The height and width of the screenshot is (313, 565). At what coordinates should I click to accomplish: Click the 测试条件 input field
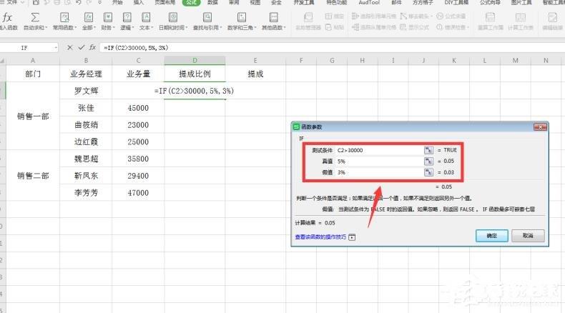click(x=380, y=150)
